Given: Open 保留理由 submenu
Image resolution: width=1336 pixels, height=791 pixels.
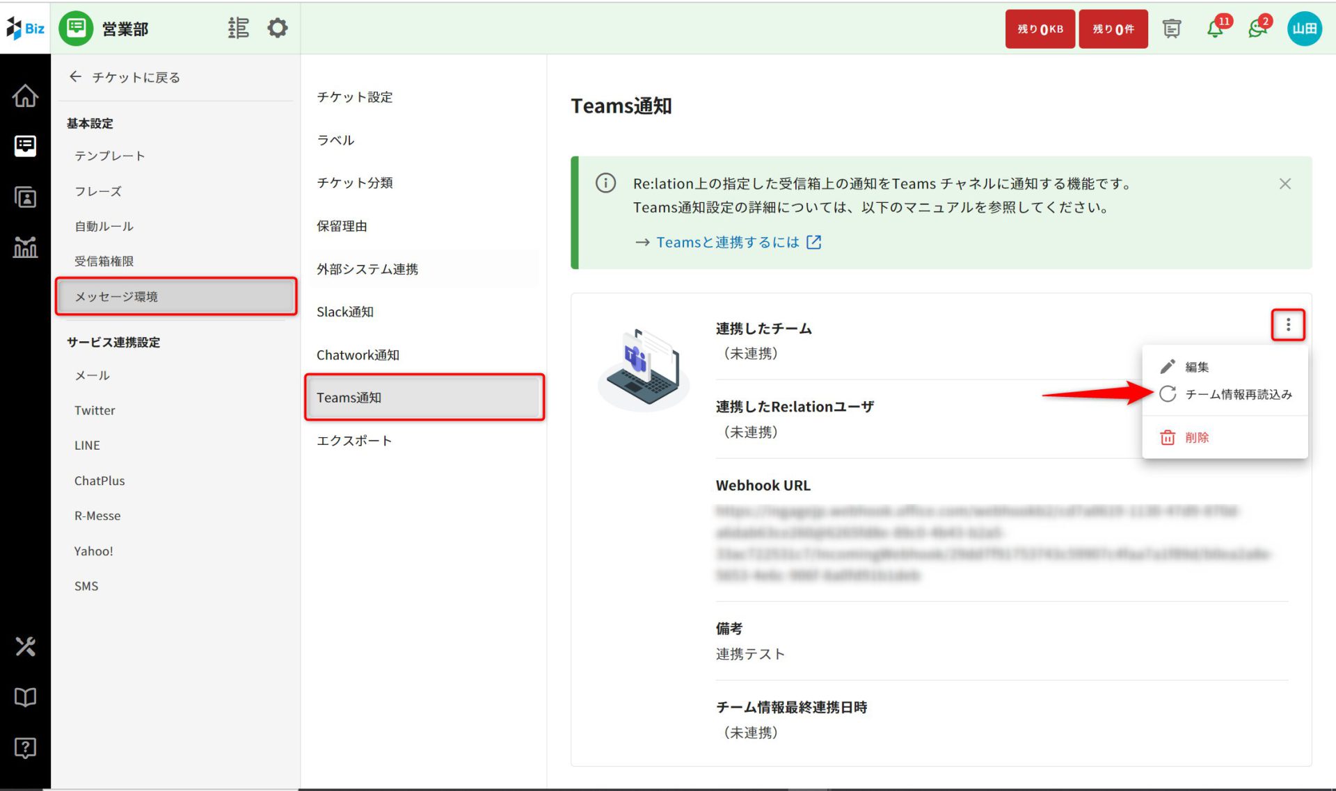Looking at the screenshot, I should [x=342, y=226].
